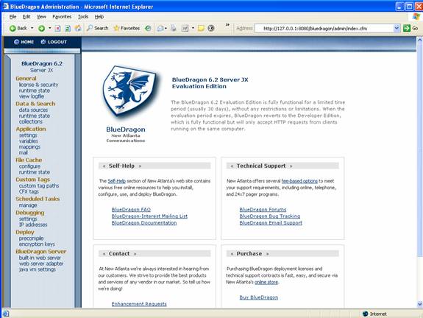Click the vertical scrollbar down arrow

coord(420,304)
